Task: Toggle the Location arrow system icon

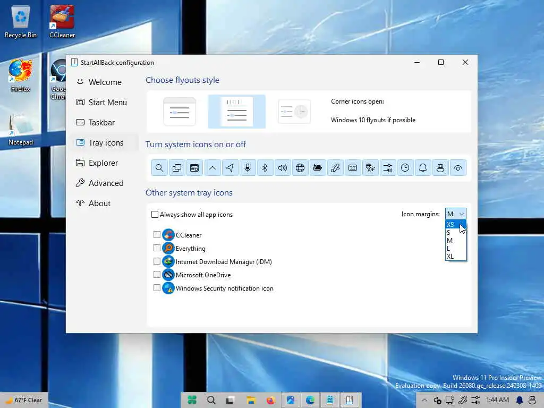Action: pos(229,168)
